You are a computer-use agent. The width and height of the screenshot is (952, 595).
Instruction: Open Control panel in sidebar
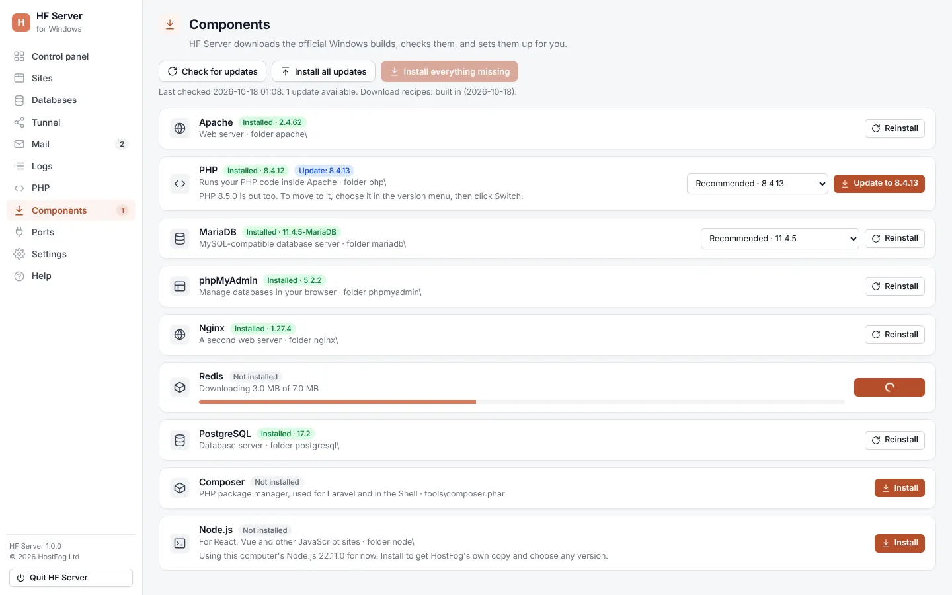coord(71,56)
